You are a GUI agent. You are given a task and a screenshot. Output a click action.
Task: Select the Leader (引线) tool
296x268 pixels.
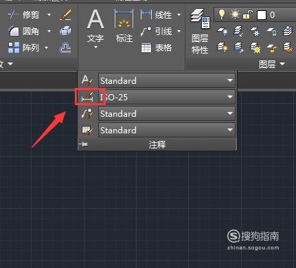156,31
